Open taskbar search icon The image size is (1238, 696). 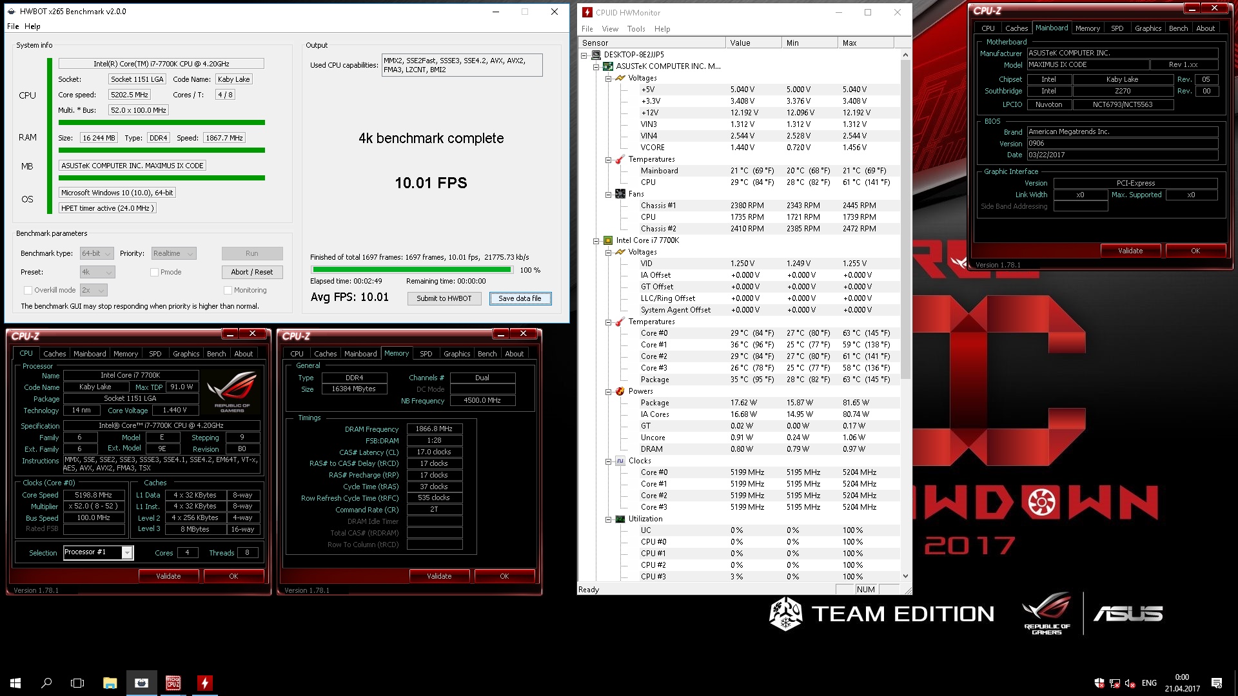(x=46, y=682)
